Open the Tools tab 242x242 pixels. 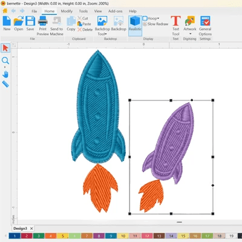tap(83, 11)
